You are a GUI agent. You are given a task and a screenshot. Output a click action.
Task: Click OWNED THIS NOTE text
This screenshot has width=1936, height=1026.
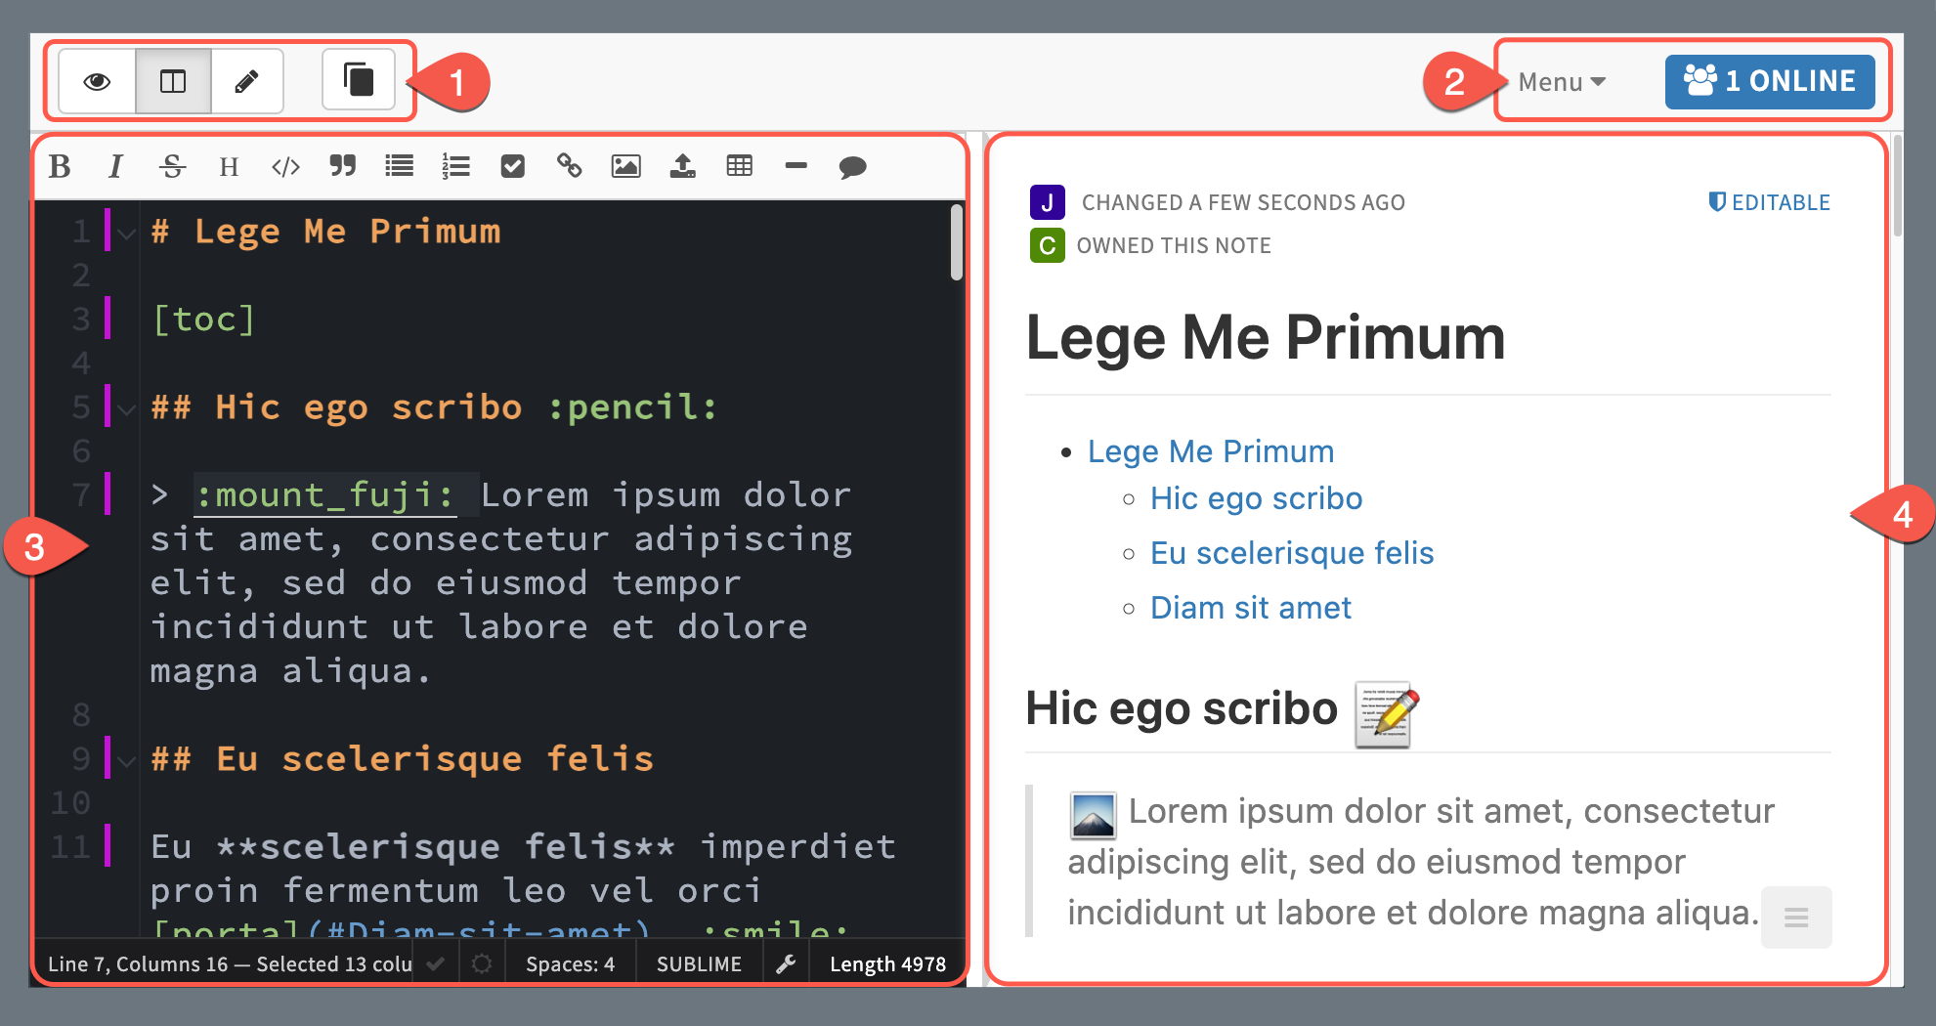pyautogui.click(x=1174, y=245)
